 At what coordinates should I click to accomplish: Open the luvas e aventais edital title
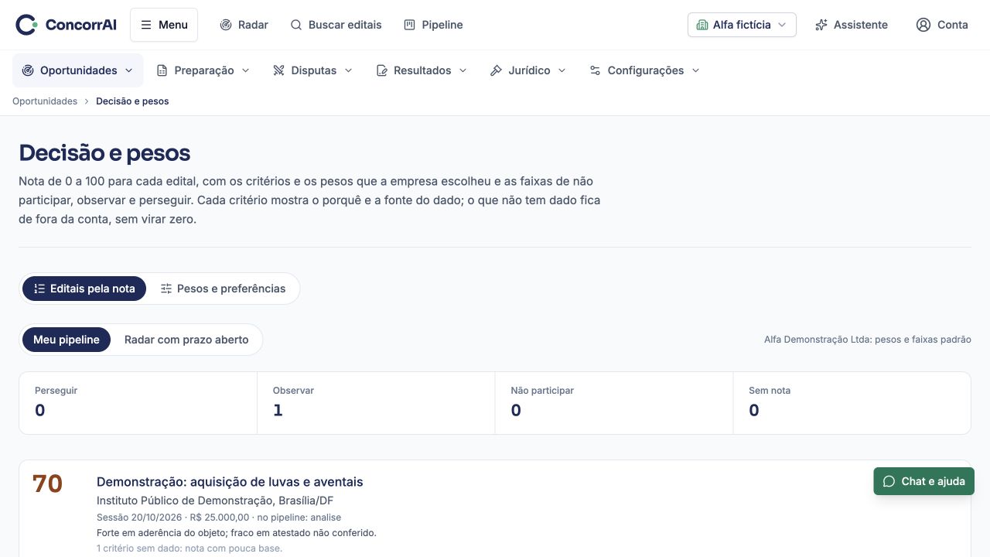pos(230,482)
